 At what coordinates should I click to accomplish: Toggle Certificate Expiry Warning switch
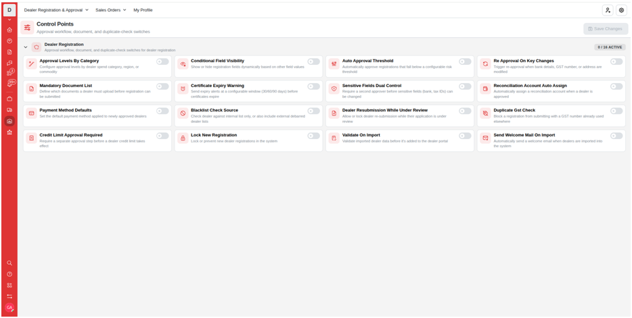pyautogui.click(x=313, y=86)
